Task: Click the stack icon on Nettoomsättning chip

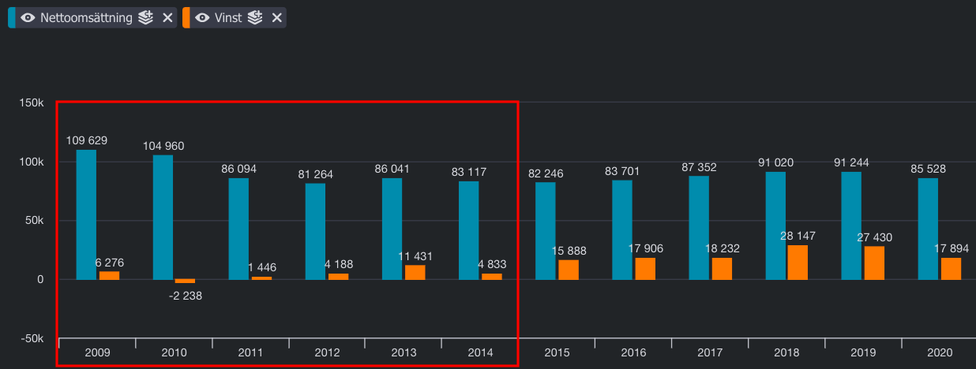Action: point(145,17)
